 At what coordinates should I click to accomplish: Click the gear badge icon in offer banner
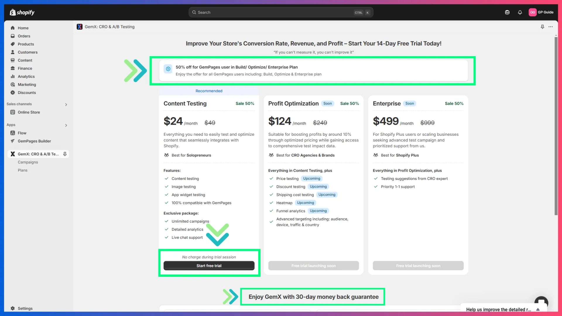[168, 69]
